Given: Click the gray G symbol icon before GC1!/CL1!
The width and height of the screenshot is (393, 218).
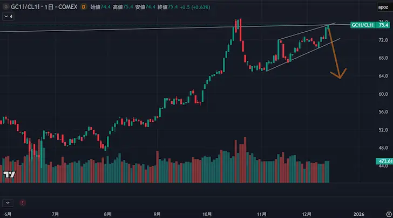Looking at the screenshot, I should click(x=6, y=8).
